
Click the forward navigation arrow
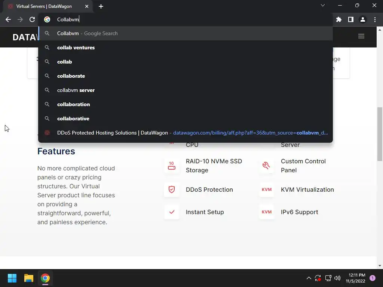tap(20, 19)
